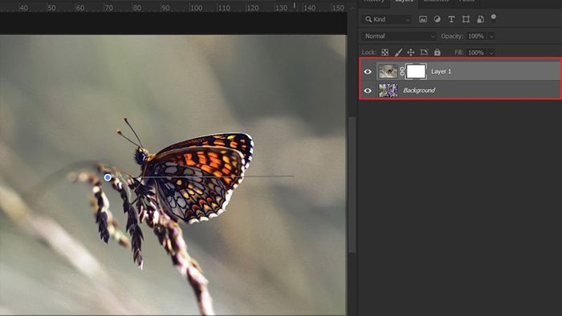
Task: Lock image pixels brush icon
Action: point(398,53)
